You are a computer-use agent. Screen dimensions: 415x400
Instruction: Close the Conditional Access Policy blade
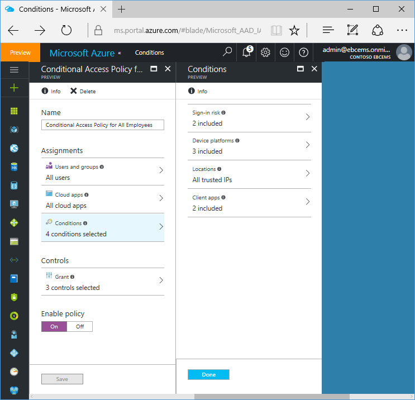point(168,69)
